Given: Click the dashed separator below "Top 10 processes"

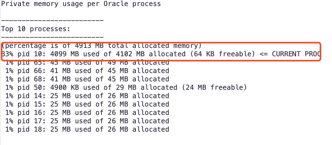Looking at the screenshot, I should click(x=52, y=37).
